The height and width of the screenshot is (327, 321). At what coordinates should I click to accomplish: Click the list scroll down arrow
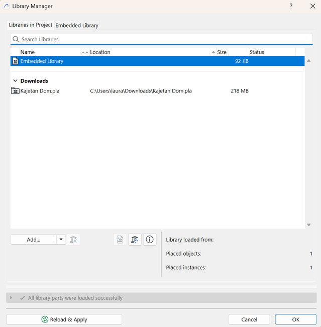click(x=309, y=225)
